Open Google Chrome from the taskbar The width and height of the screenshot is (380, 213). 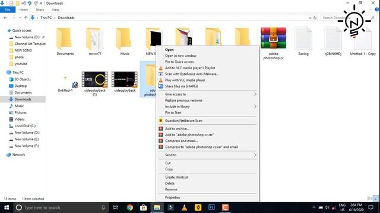pos(130,208)
